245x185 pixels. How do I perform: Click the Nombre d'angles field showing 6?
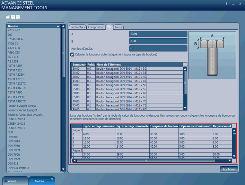tap(158, 48)
